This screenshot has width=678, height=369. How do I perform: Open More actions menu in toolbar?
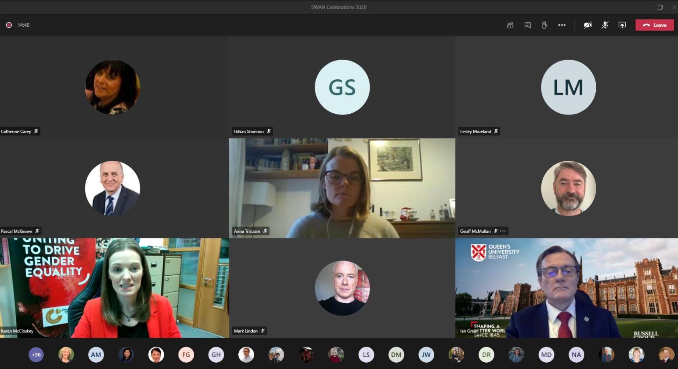coord(562,25)
